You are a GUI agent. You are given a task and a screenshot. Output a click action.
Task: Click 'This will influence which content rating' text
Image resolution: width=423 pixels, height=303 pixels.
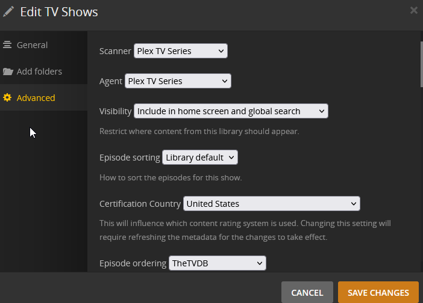[245, 230]
